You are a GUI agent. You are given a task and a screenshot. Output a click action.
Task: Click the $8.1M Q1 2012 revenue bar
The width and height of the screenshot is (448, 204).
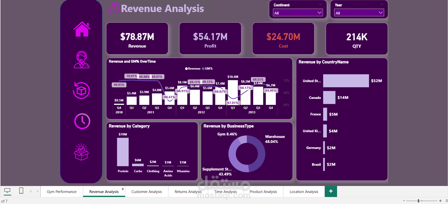click(182, 95)
